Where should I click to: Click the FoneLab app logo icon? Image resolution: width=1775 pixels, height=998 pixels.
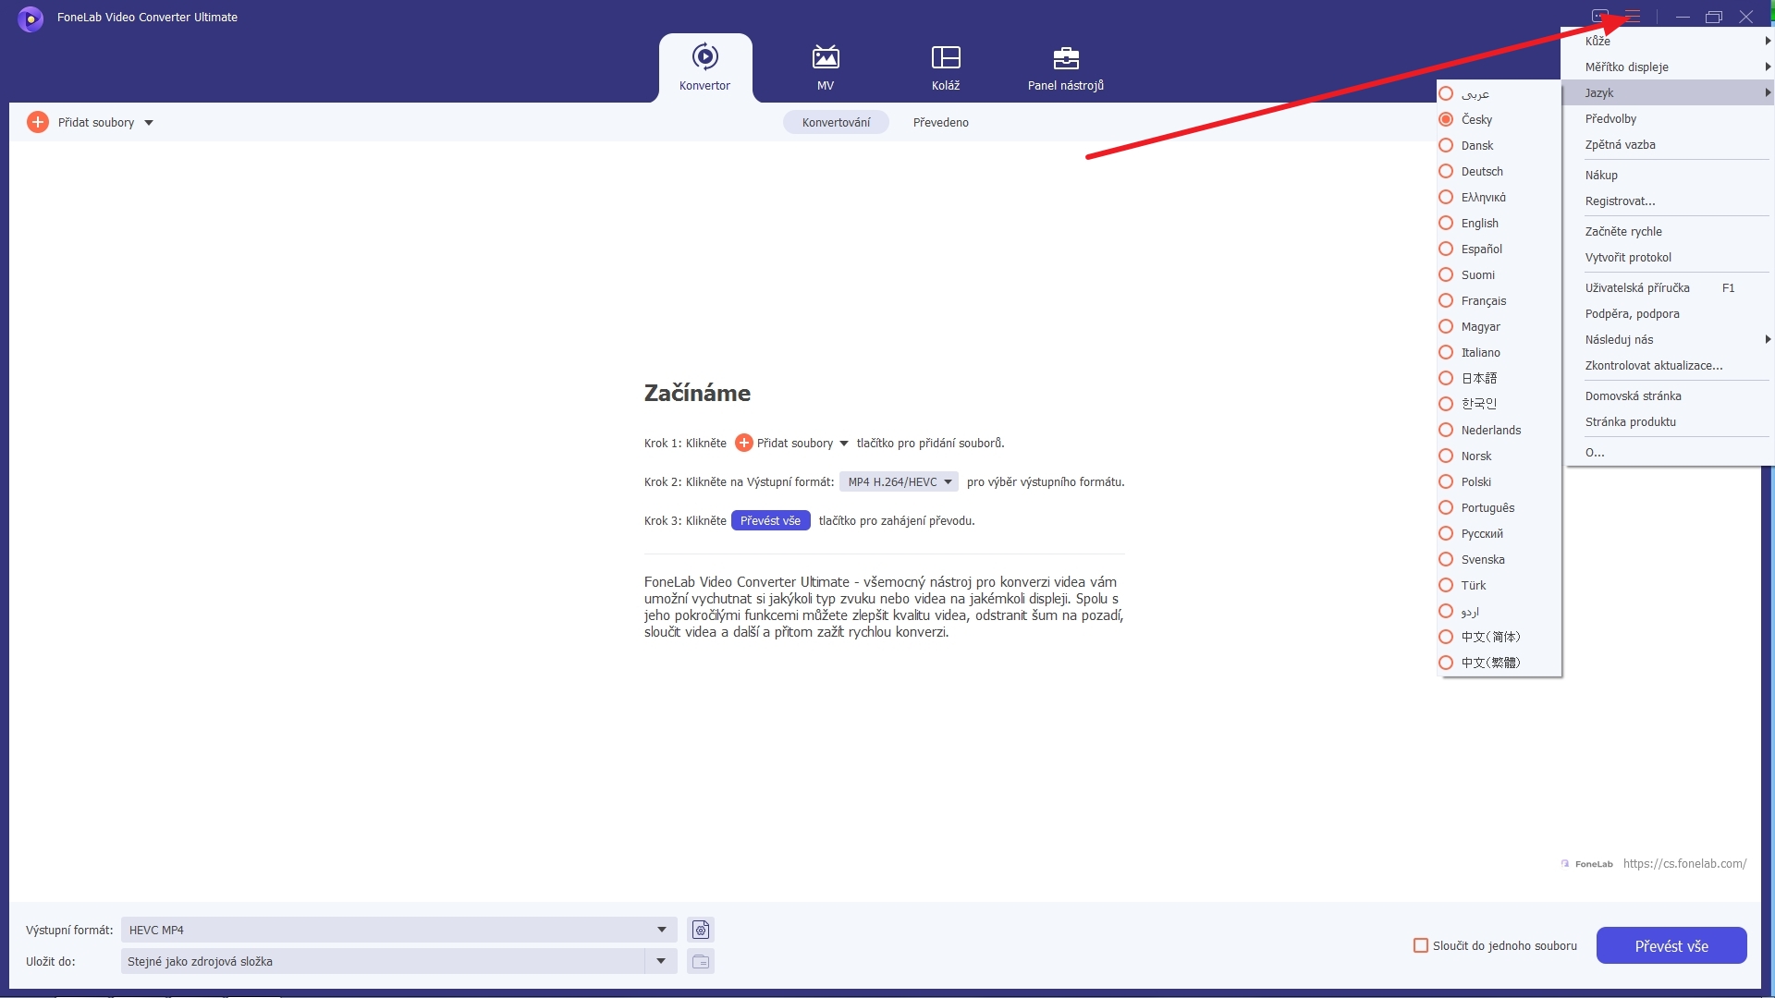point(31,18)
